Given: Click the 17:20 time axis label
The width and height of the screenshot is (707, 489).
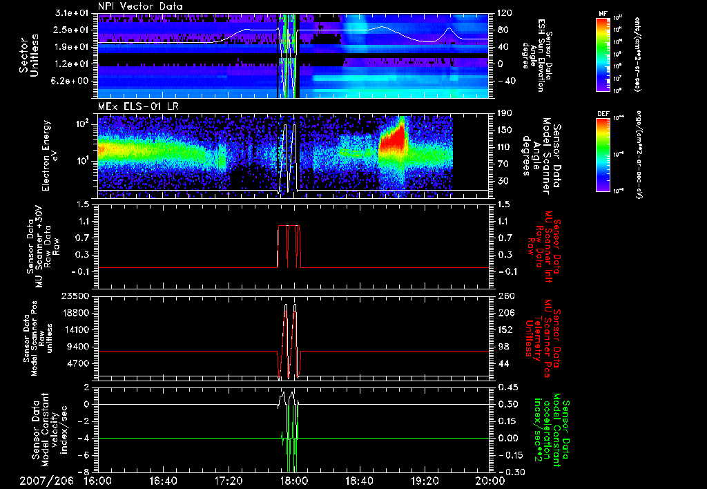Looking at the screenshot, I should tap(229, 481).
